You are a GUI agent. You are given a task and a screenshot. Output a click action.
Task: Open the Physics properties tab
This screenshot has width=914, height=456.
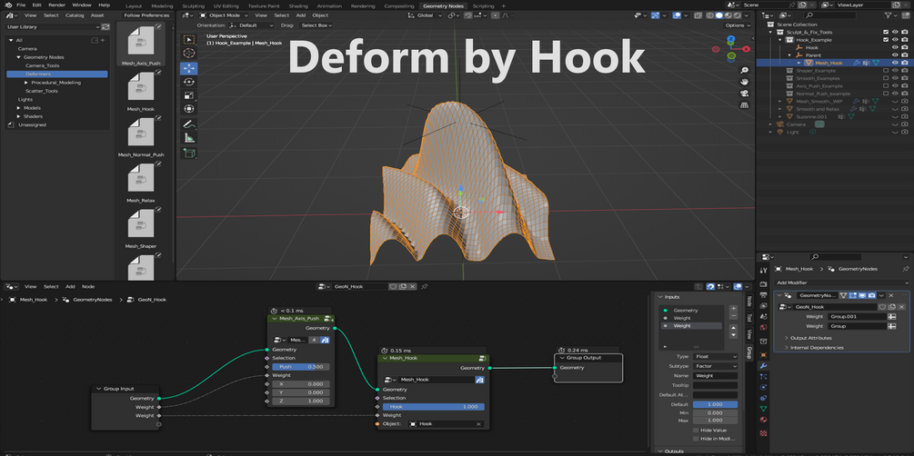pyautogui.click(x=764, y=387)
